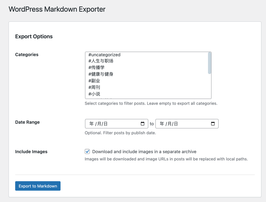Image resolution: width=266 pixels, height=202 pixels.
Task: Open the end date calendar picker icon
Action: coord(213,124)
